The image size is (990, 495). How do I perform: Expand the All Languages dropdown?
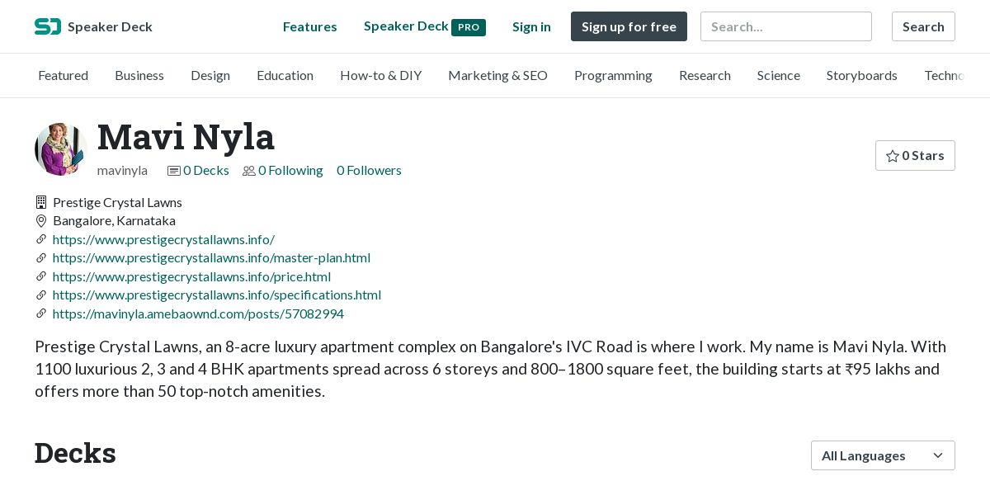click(x=883, y=455)
